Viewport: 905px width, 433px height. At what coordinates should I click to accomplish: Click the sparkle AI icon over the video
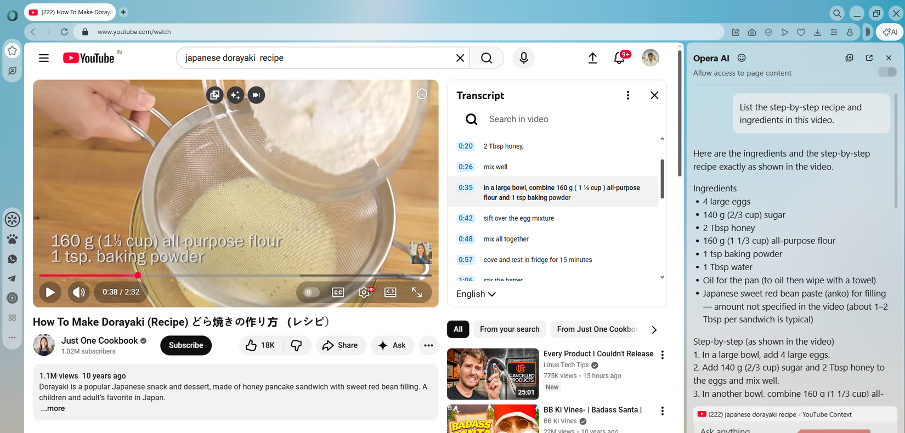pos(235,95)
